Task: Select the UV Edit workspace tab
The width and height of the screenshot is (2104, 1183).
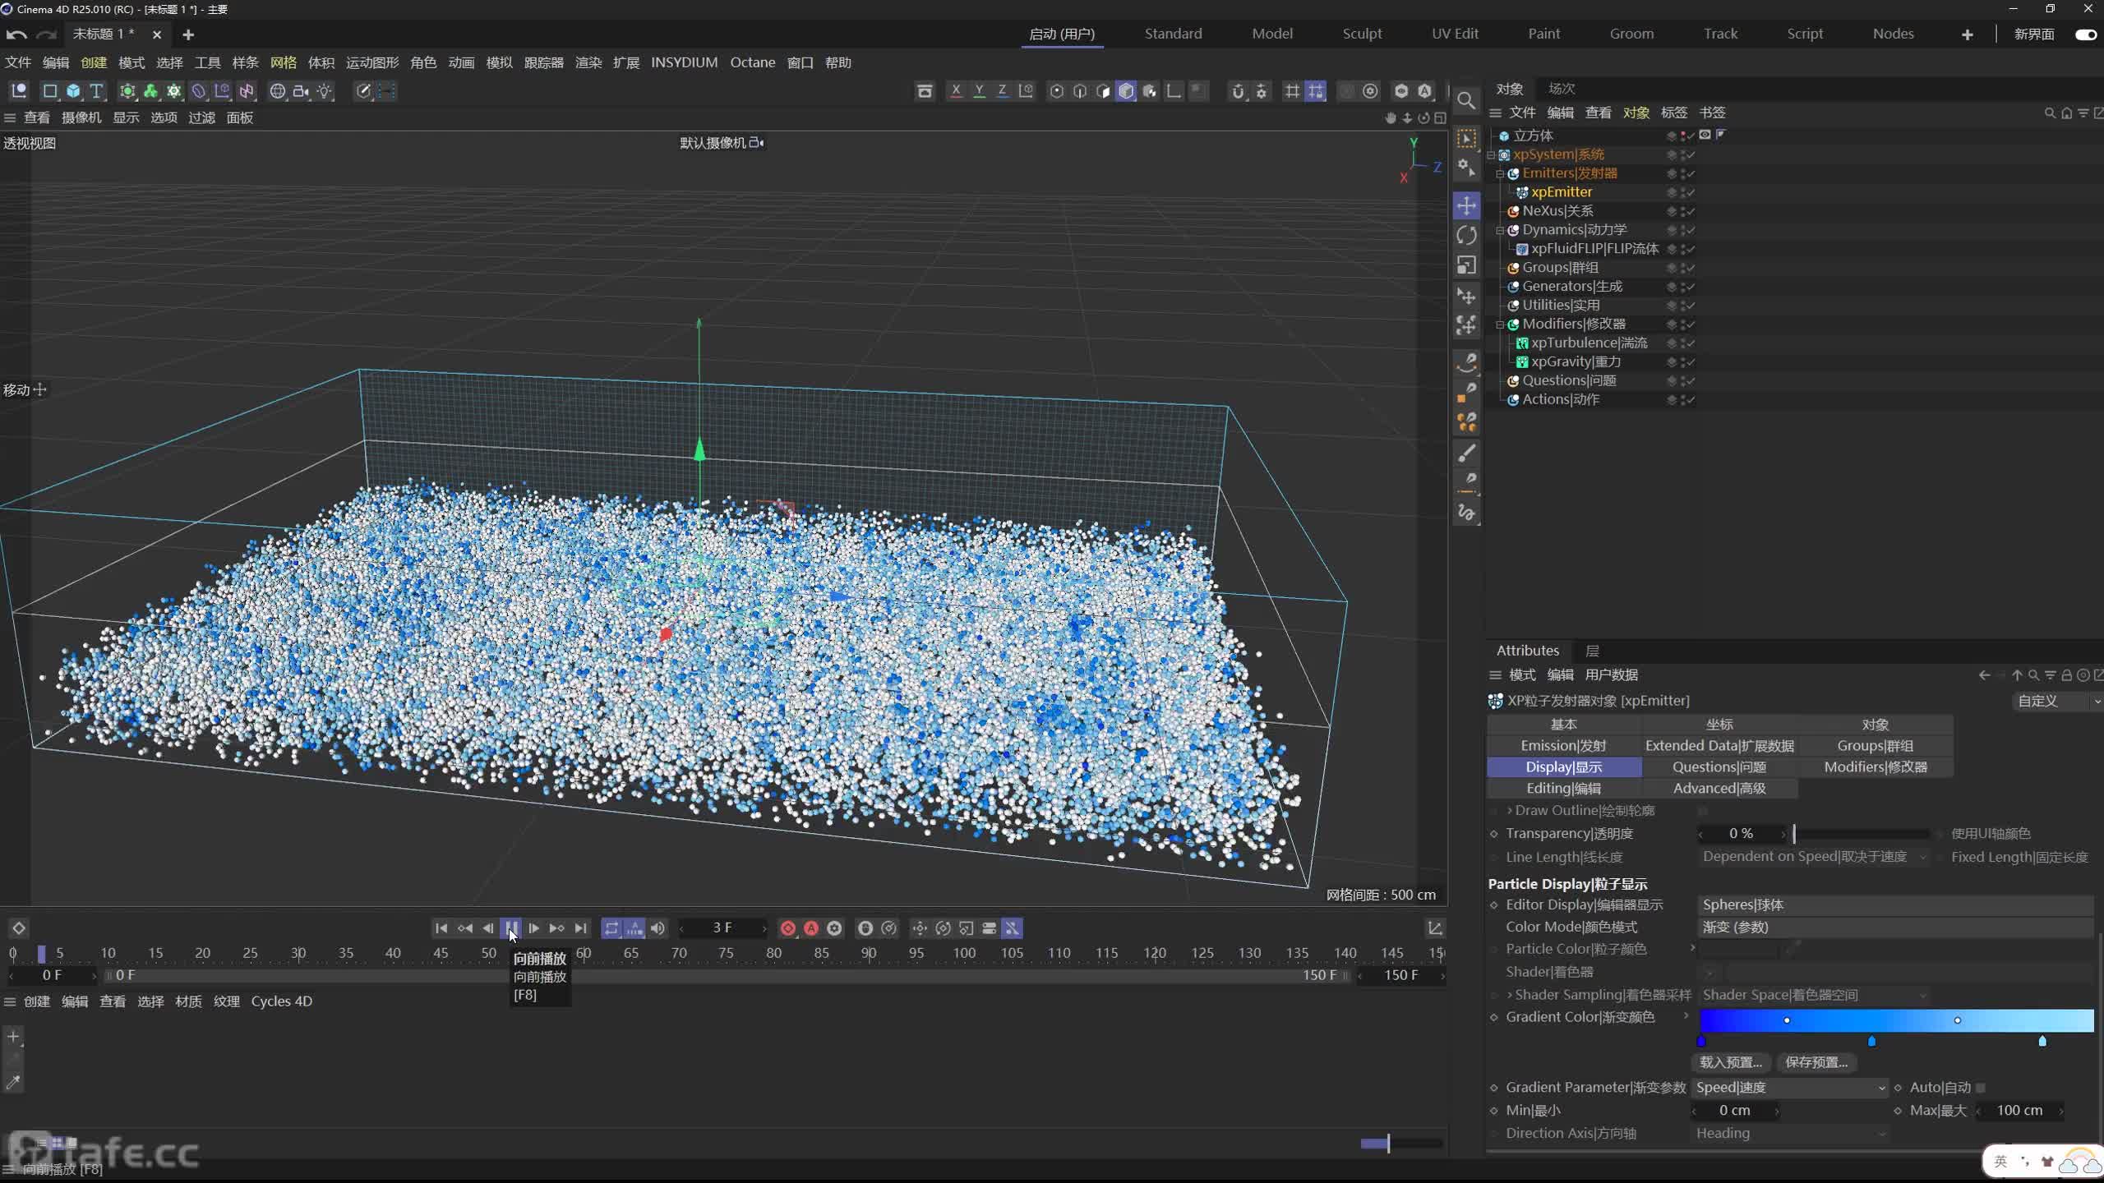Action: (1454, 32)
